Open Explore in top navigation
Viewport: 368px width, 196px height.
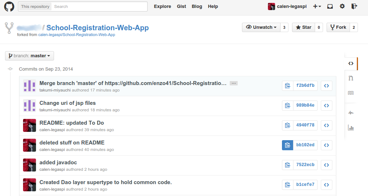pyautogui.click(x=162, y=6)
